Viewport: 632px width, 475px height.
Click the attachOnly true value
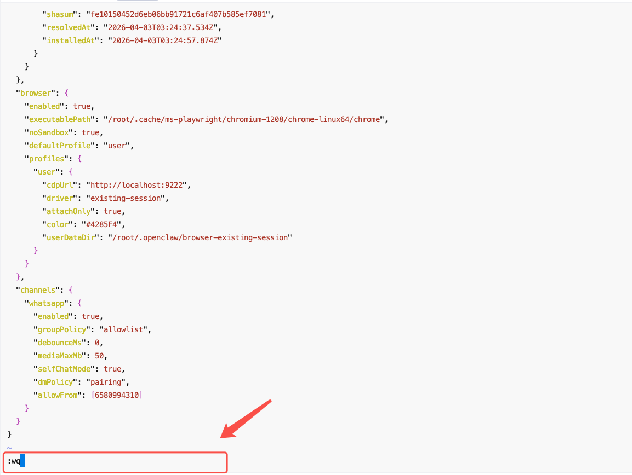(x=112, y=211)
